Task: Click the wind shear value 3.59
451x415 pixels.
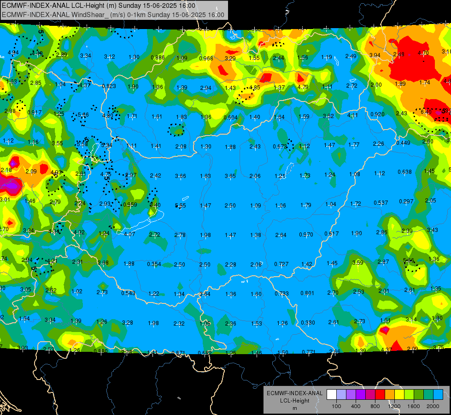Action: pyautogui.click(x=358, y=262)
